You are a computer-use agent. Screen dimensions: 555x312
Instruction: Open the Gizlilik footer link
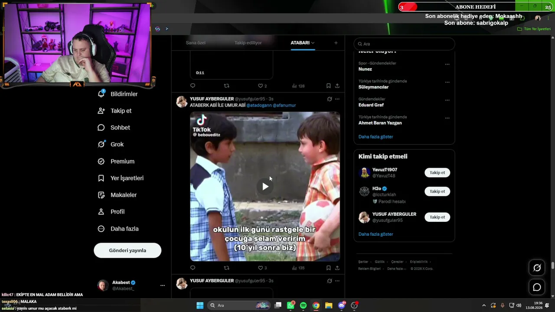379,262
